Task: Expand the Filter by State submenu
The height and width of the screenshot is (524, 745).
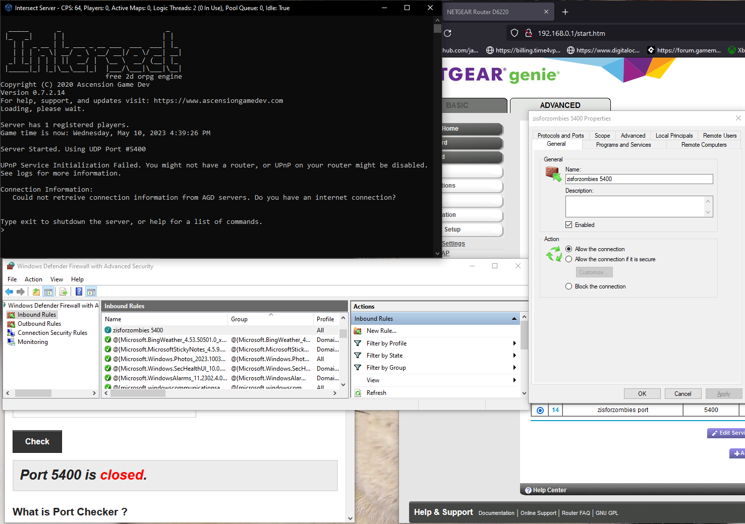Action: 385,355
